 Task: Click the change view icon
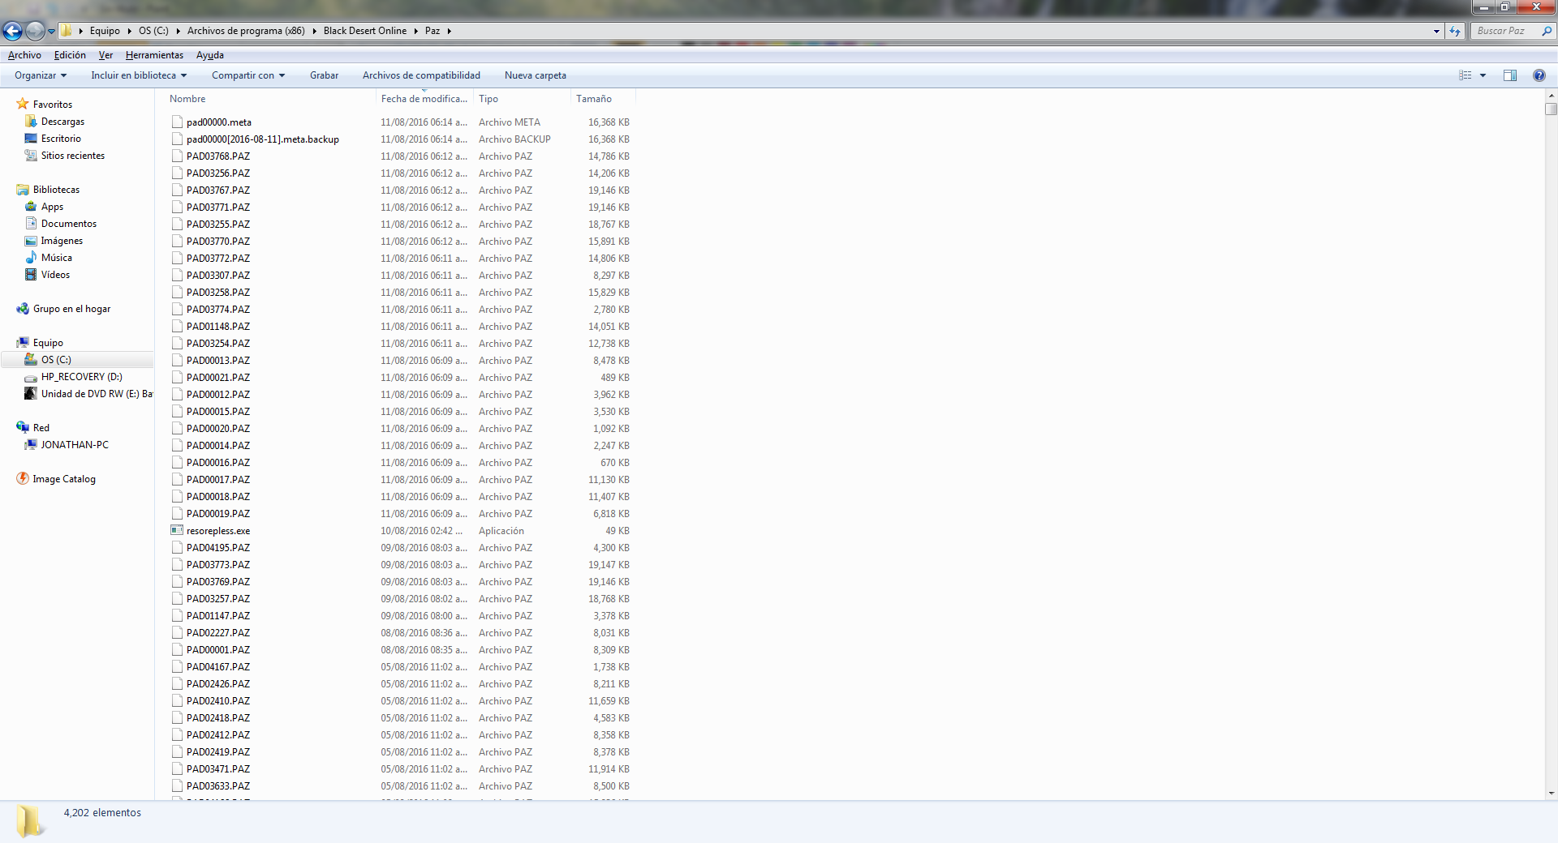tap(1465, 75)
